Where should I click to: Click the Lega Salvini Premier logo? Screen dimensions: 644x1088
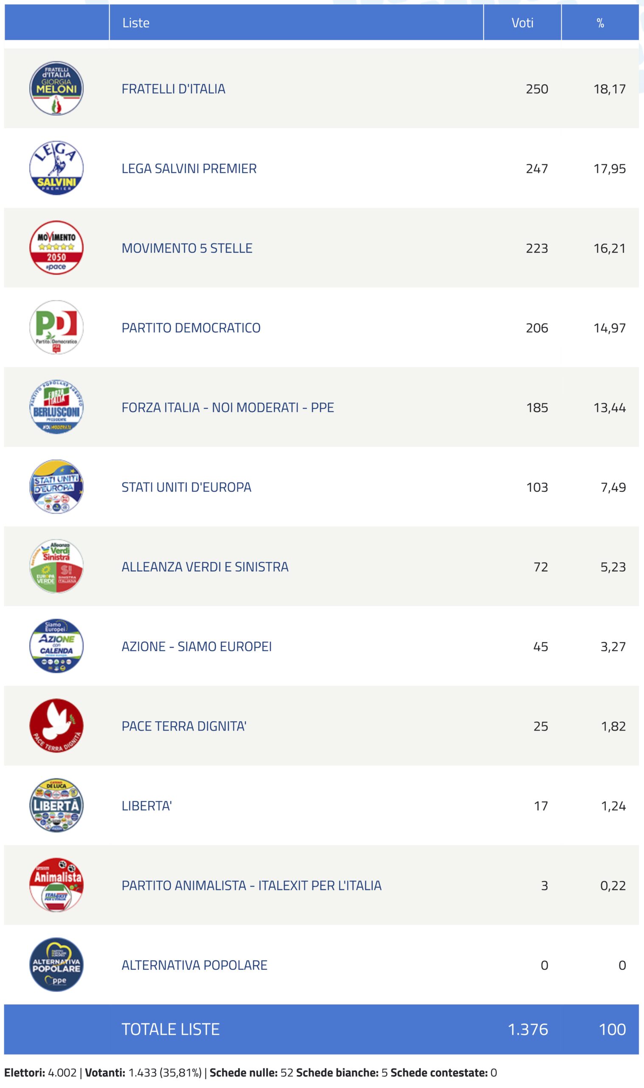click(x=56, y=168)
